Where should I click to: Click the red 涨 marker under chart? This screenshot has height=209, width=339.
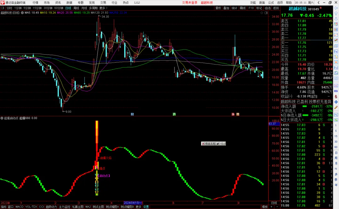pos(233,114)
